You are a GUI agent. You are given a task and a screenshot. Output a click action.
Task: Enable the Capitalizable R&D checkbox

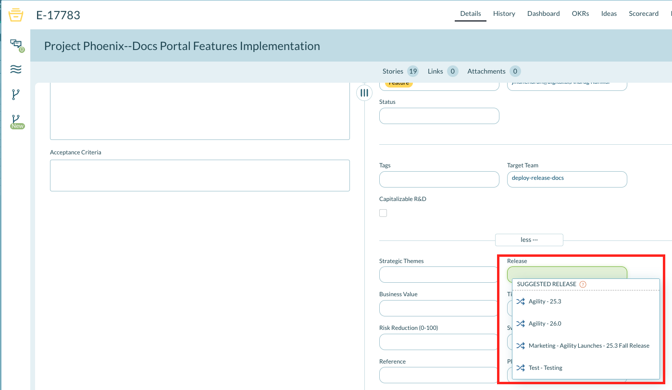coord(383,213)
